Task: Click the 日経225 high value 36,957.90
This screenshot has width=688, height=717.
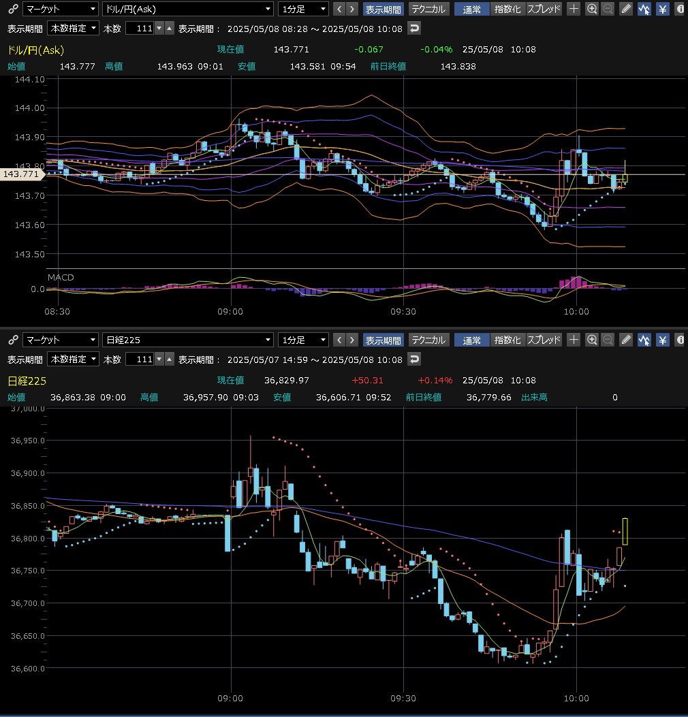Action: tap(206, 398)
